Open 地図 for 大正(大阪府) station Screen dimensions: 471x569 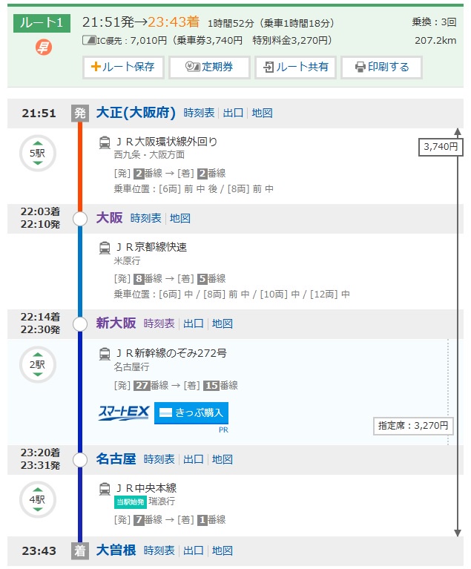(262, 113)
